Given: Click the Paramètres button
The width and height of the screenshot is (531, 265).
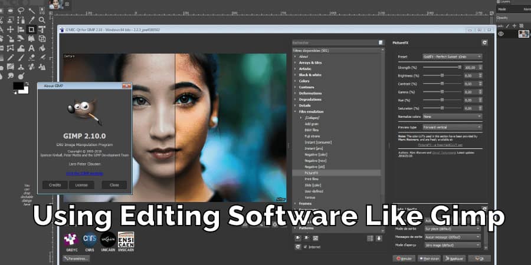Looking at the screenshot, I should pos(76,259).
